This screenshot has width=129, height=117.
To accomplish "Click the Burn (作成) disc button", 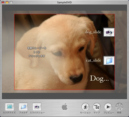I will click(x=119, y=107).
